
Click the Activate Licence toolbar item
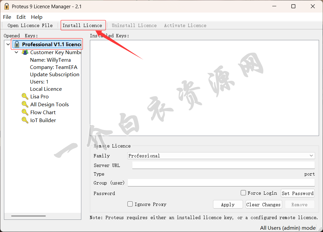(x=185, y=25)
